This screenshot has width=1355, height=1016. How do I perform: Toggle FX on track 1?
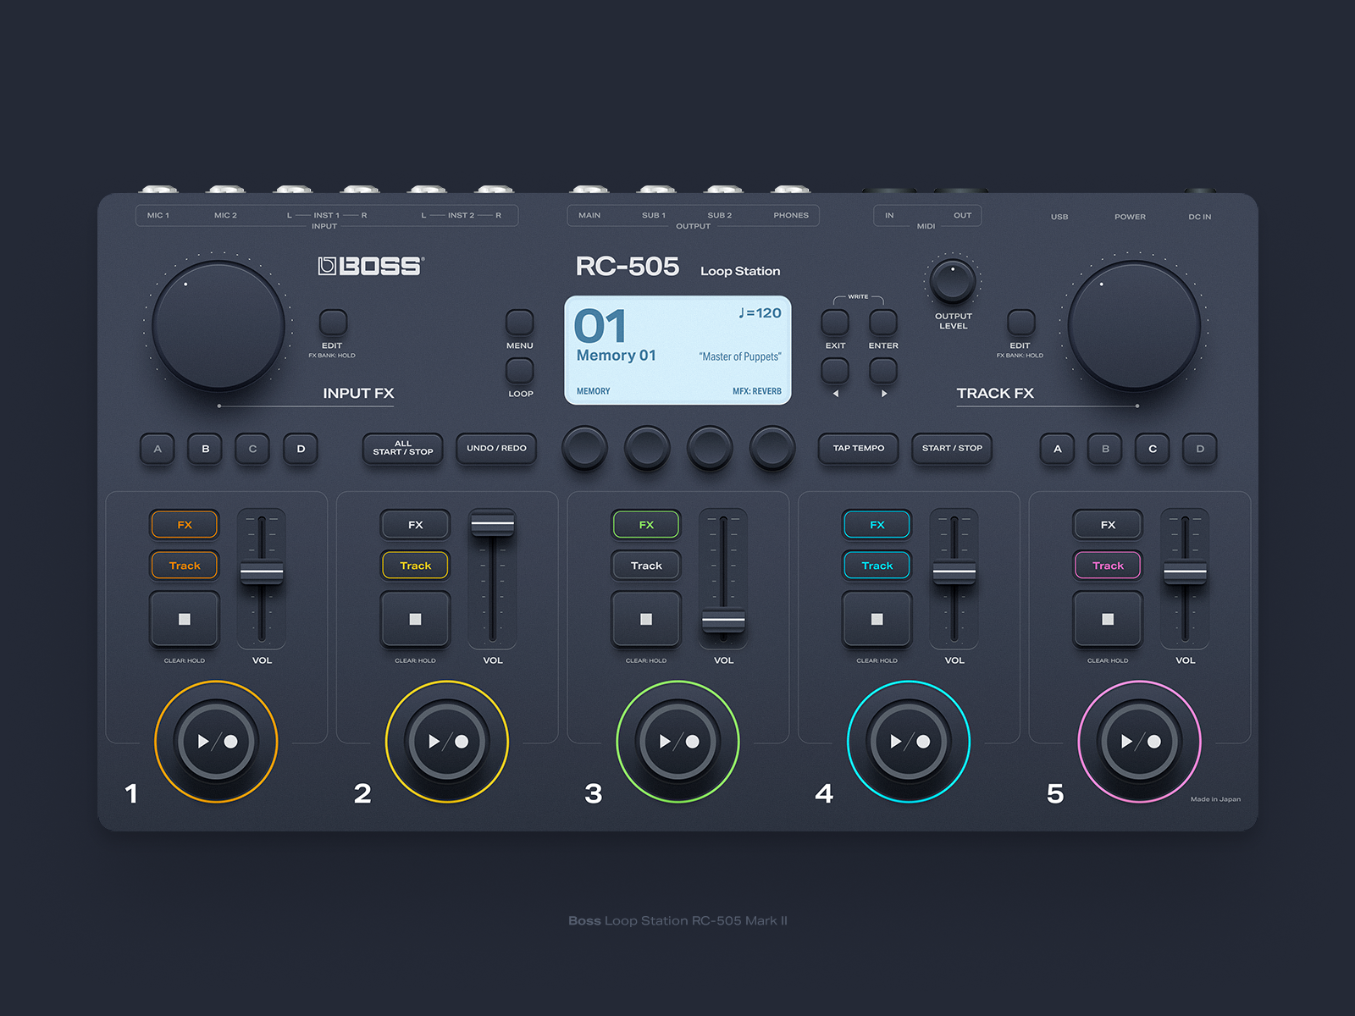pyautogui.click(x=184, y=525)
